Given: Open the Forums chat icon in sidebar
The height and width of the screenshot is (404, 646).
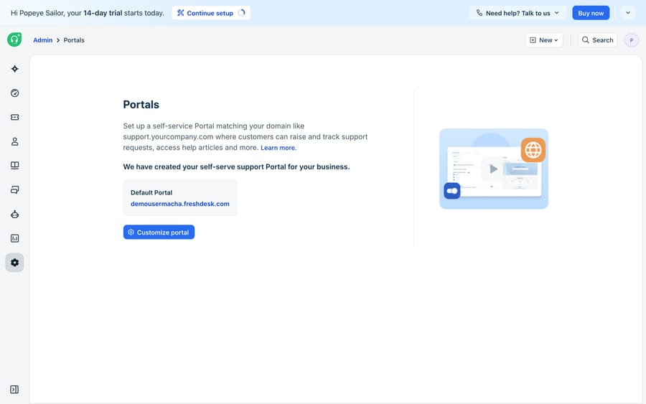Looking at the screenshot, I should click(x=15, y=190).
